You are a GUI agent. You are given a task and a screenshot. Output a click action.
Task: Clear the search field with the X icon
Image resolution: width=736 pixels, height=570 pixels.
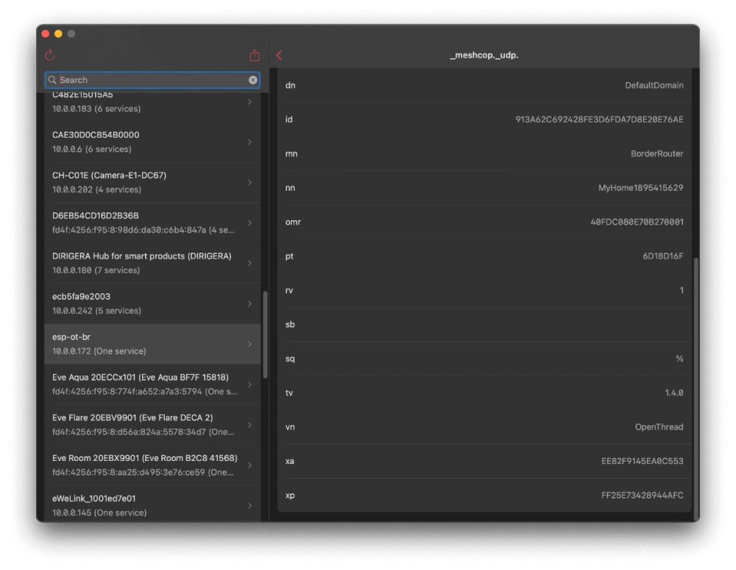253,80
